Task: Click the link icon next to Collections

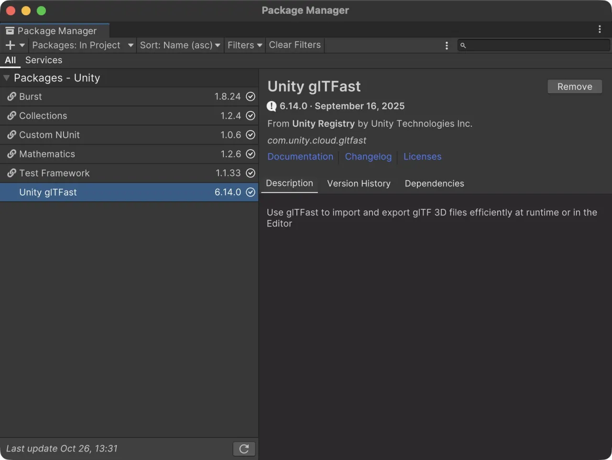Action: tap(11, 116)
